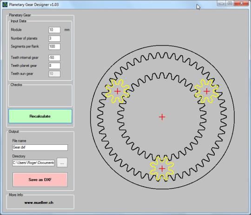Image resolution: width=251 pixels, height=215 pixels.
Task: Click the 'More Info' group label
Action: pyautogui.click(x=16, y=195)
